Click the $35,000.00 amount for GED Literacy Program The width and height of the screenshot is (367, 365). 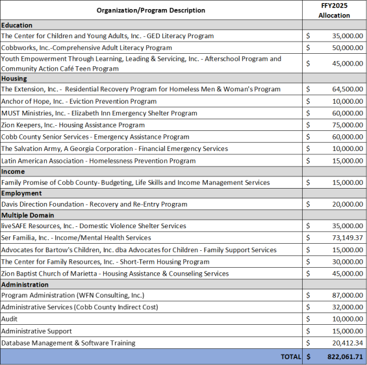(348, 36)
